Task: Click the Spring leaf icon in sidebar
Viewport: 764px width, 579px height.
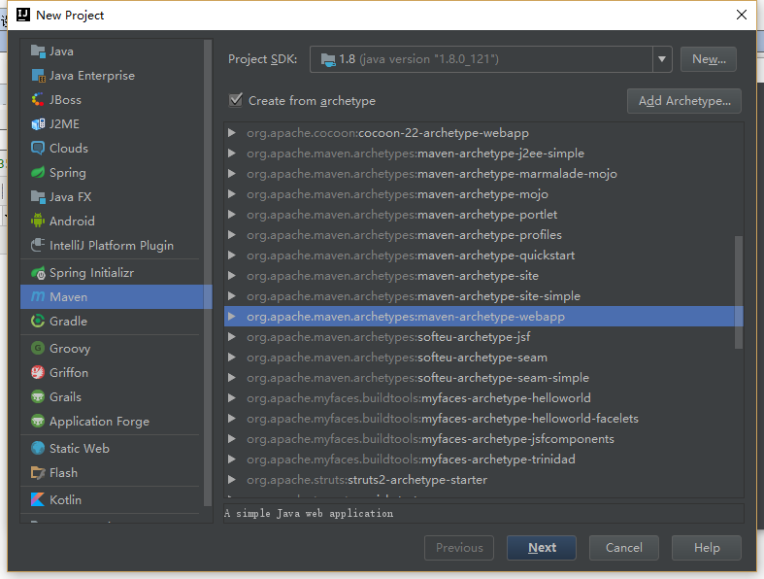Action: [38, 173]
